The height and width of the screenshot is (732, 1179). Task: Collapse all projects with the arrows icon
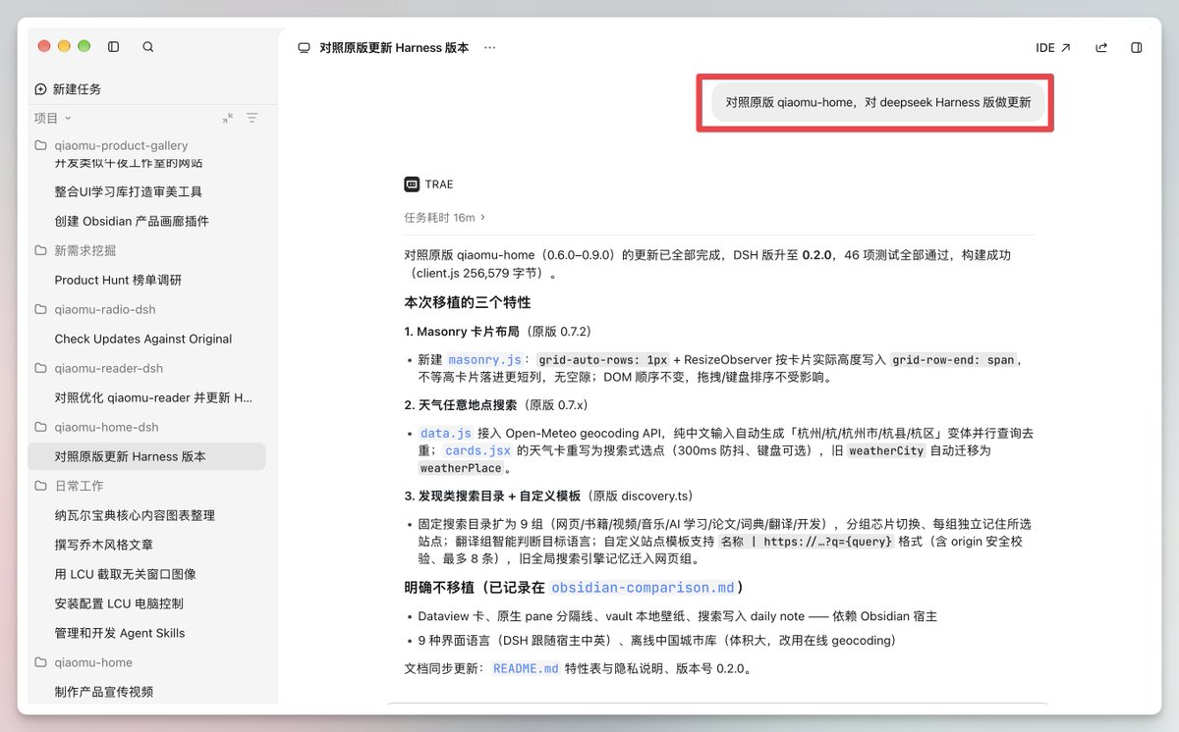tap(228, 118)
